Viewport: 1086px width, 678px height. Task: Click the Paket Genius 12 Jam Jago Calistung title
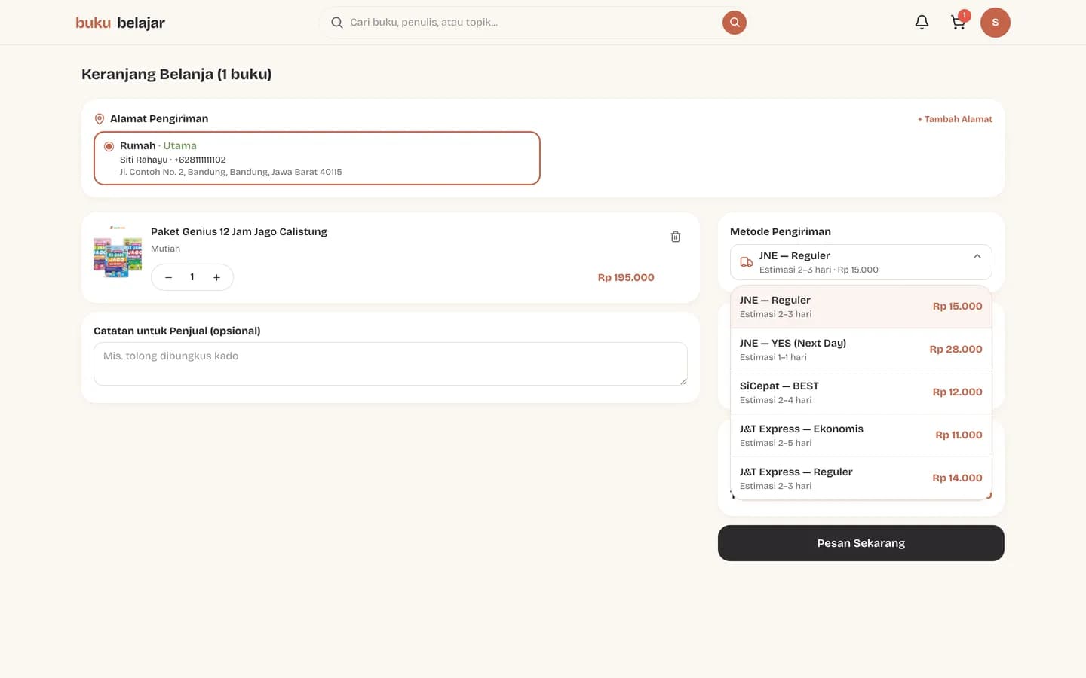click(x=239, y=231)
